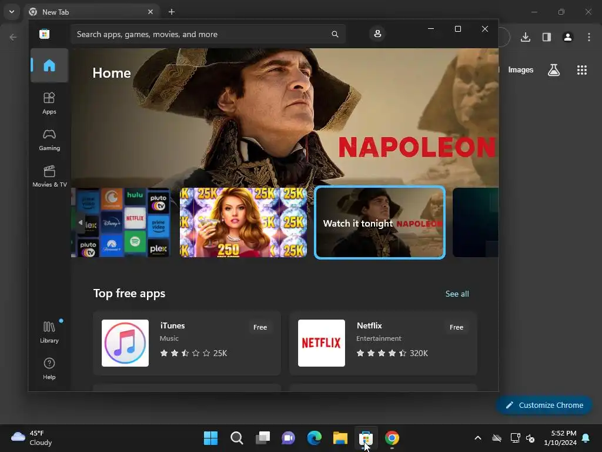Toggle the Chrome side panel icon

(x=547, y=37)
